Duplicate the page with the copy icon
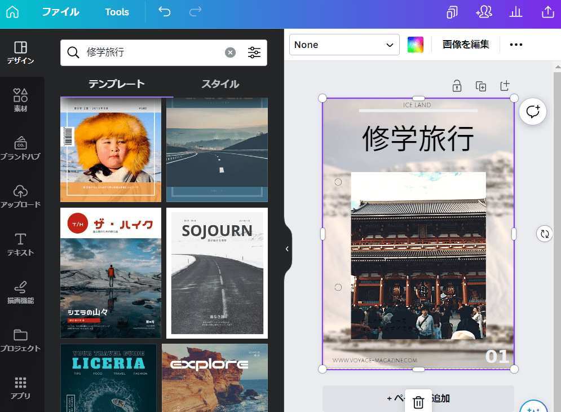561x412 pixels. point(480,86)
